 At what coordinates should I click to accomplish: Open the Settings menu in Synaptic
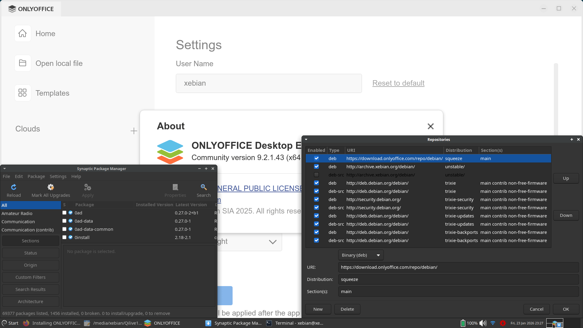(x=58, y=176)
